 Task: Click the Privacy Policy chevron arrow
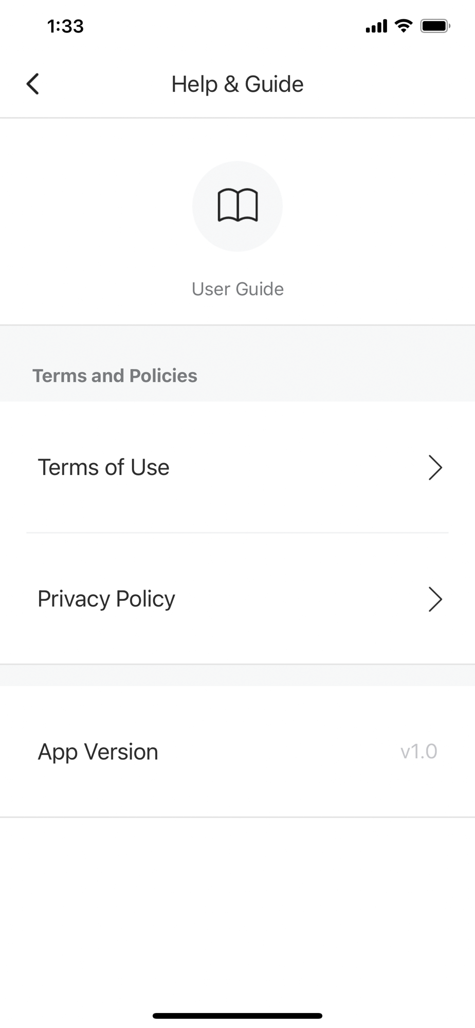point(435,599)
